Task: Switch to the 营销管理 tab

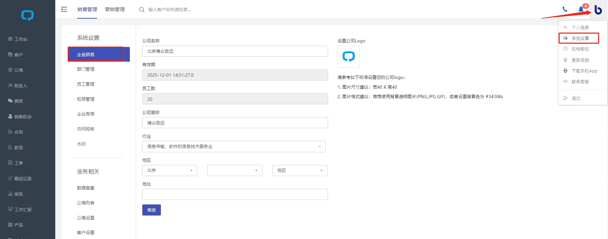Action: (x=115, y=9)
